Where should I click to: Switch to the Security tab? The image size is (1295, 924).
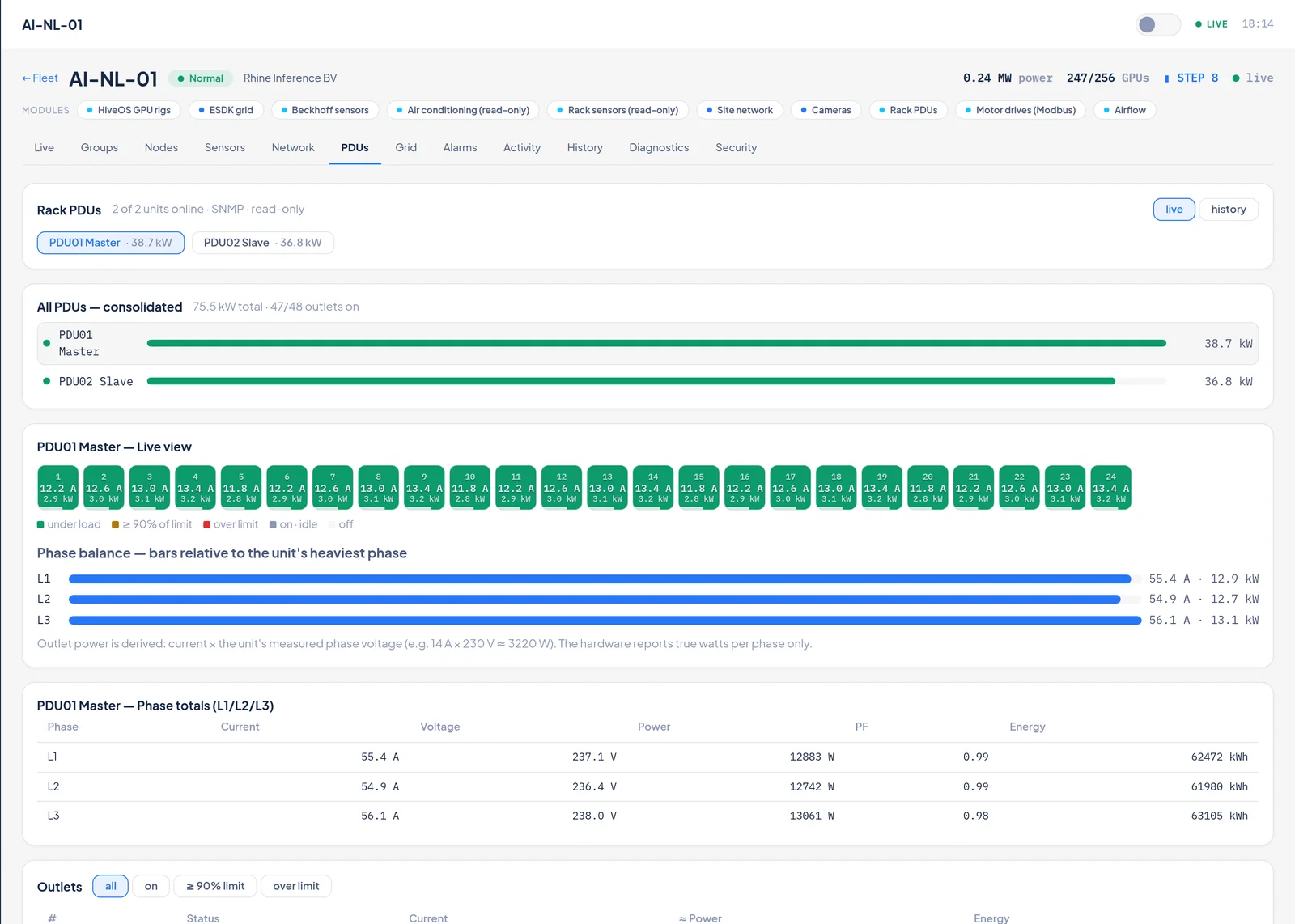[x=737, y=148]
